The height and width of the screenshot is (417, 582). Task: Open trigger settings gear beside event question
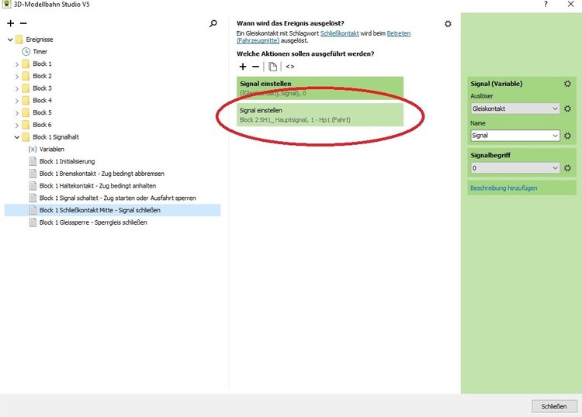coord(448,24)
